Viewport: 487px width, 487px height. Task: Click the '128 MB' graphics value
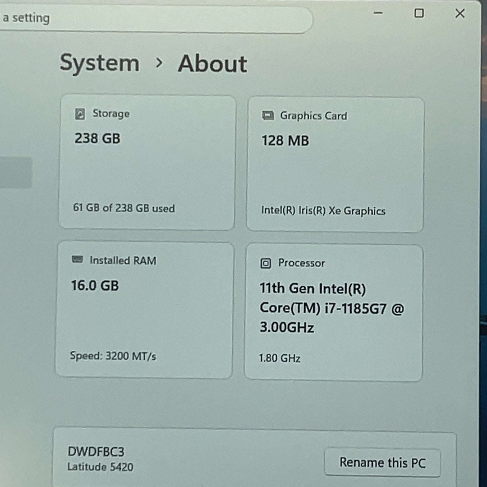(x=285, y=141)
